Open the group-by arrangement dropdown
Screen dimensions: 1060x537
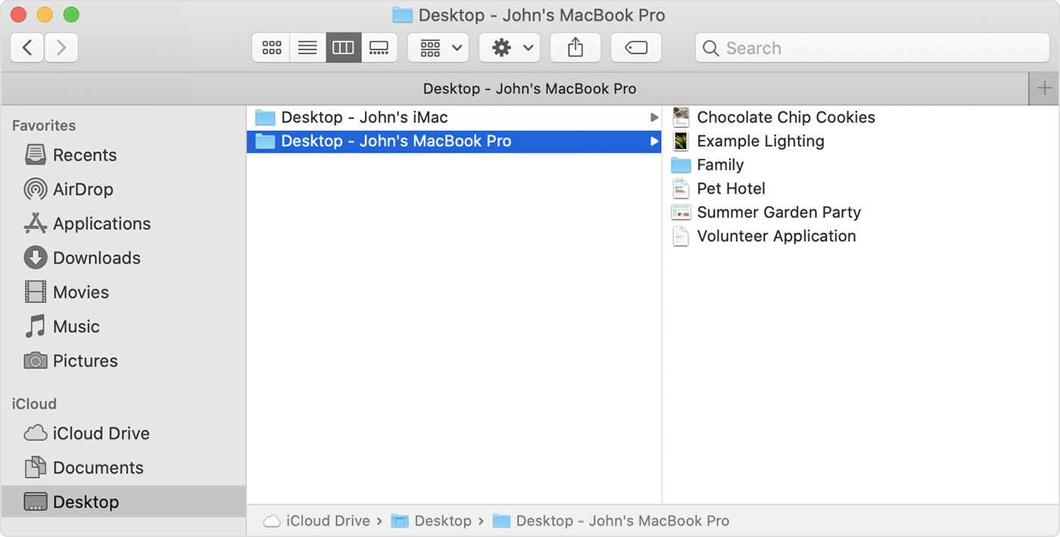(438, 48)
